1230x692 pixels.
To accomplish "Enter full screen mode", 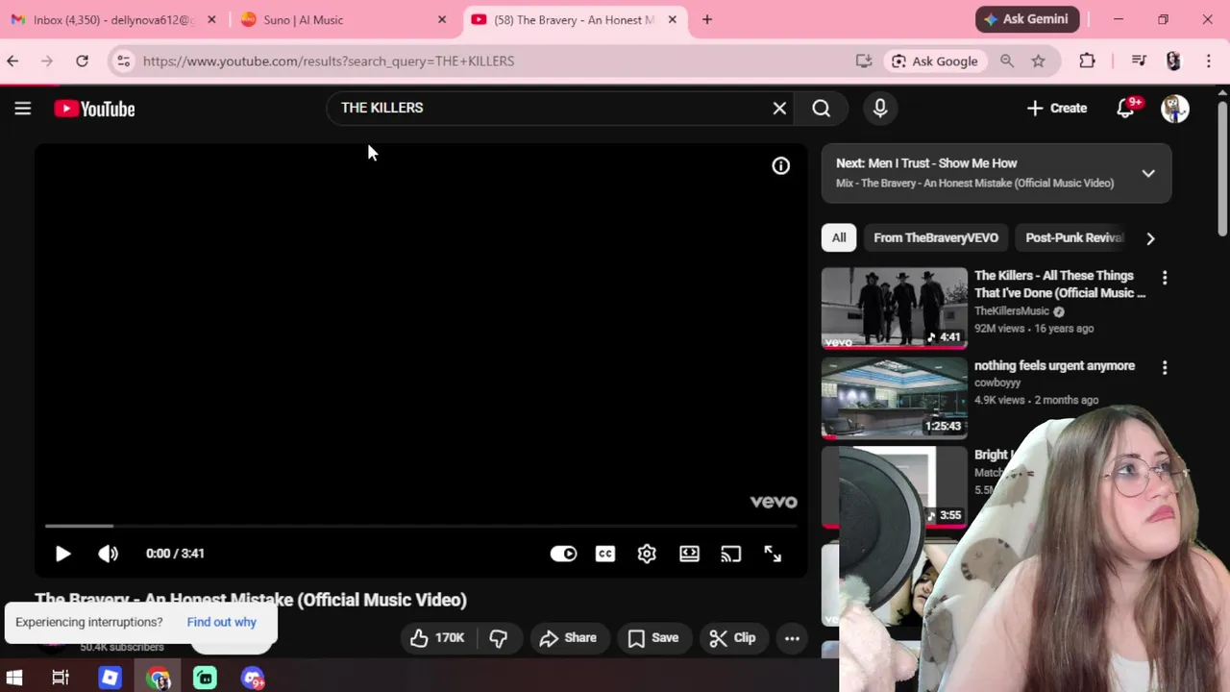I will (x=773, y=554).
